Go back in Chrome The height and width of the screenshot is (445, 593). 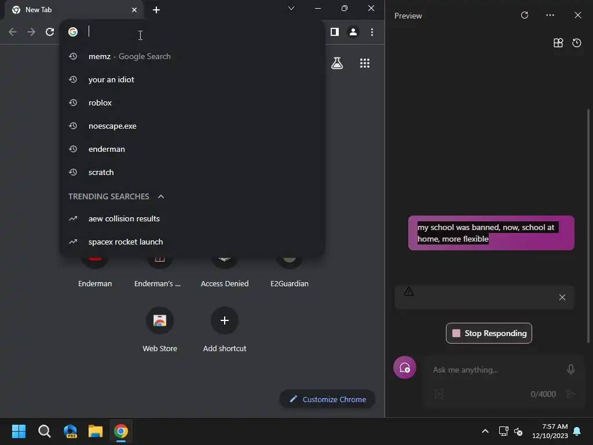pyautogui.click(x=13, y=32)
